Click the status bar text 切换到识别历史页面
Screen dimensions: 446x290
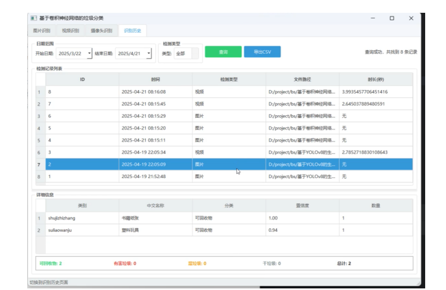coord(49,283)
